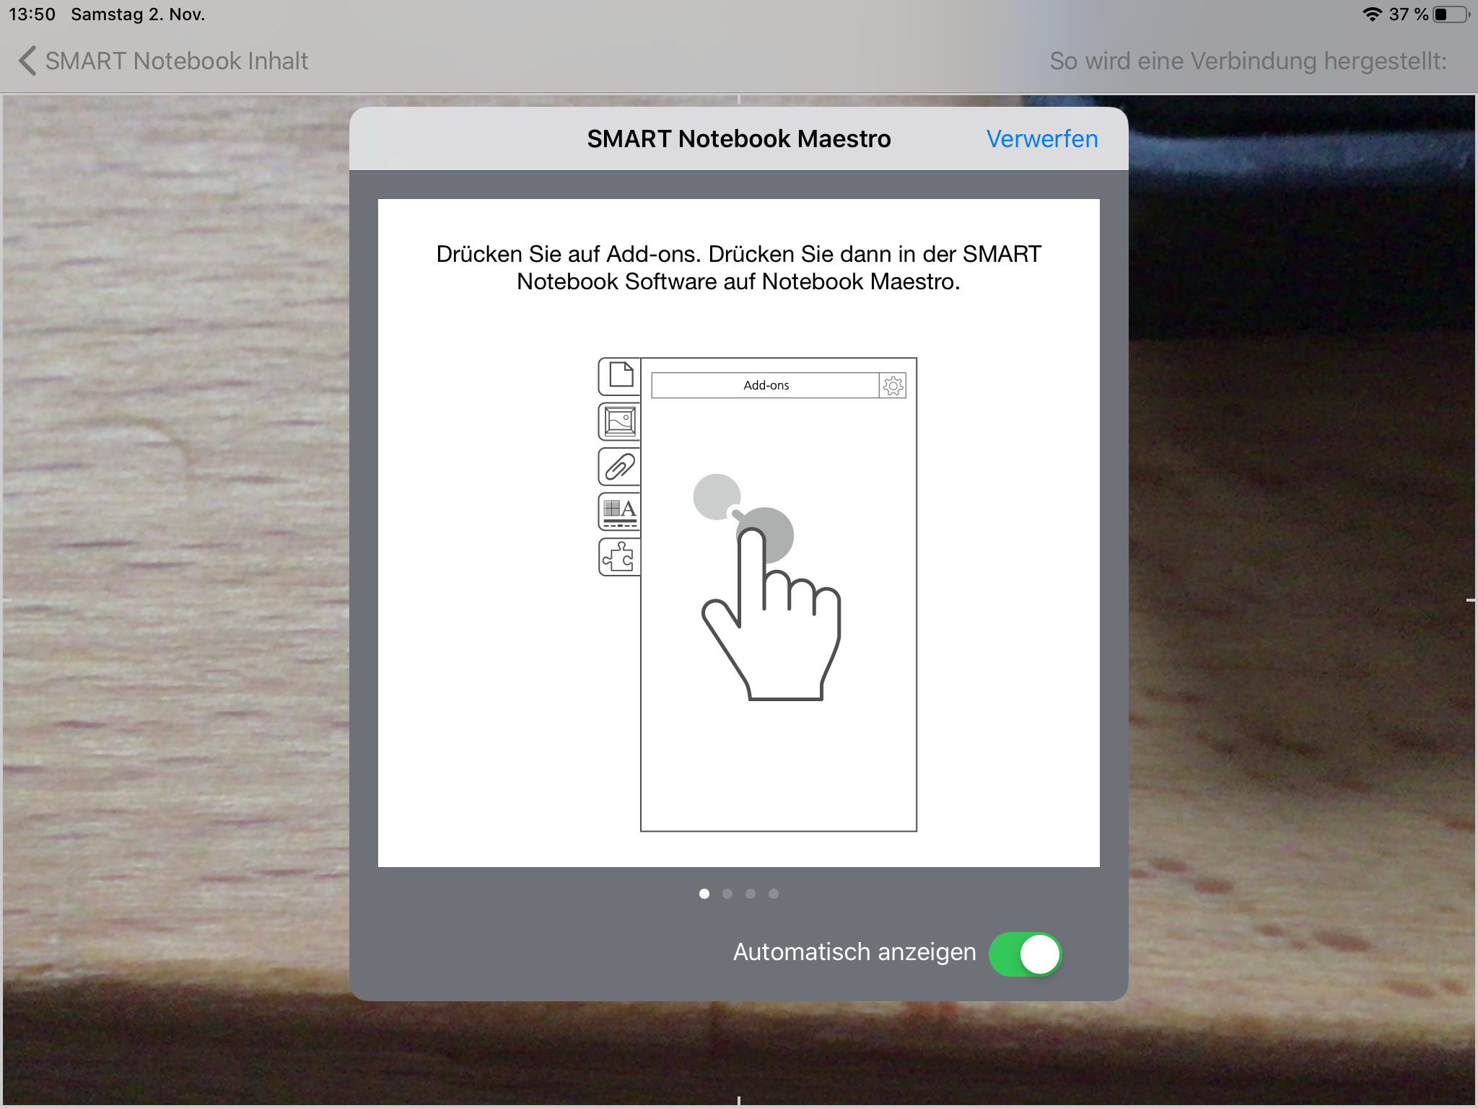Image resolution: width=1478 pixels, height=1108 pixels.
Task: Tap the gear settings icon beside Add-ons
Action: point(893,386)
